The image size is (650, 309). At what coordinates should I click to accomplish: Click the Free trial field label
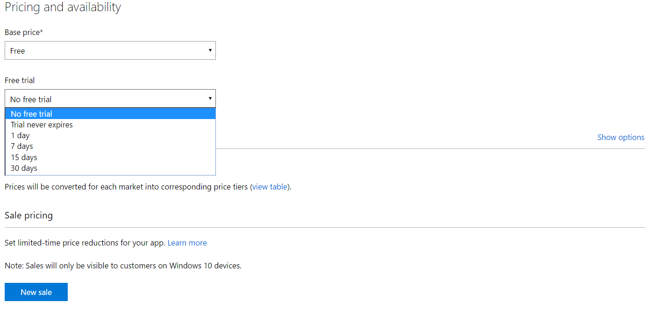click(20, 80)
